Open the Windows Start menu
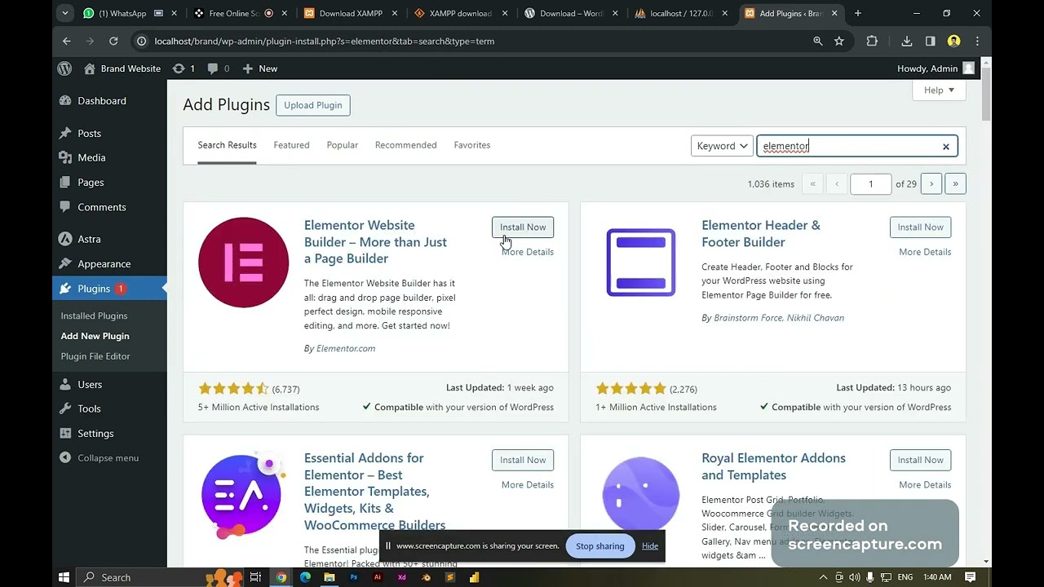The height and width of the screenshot is (587, 1044). point(64,577)
